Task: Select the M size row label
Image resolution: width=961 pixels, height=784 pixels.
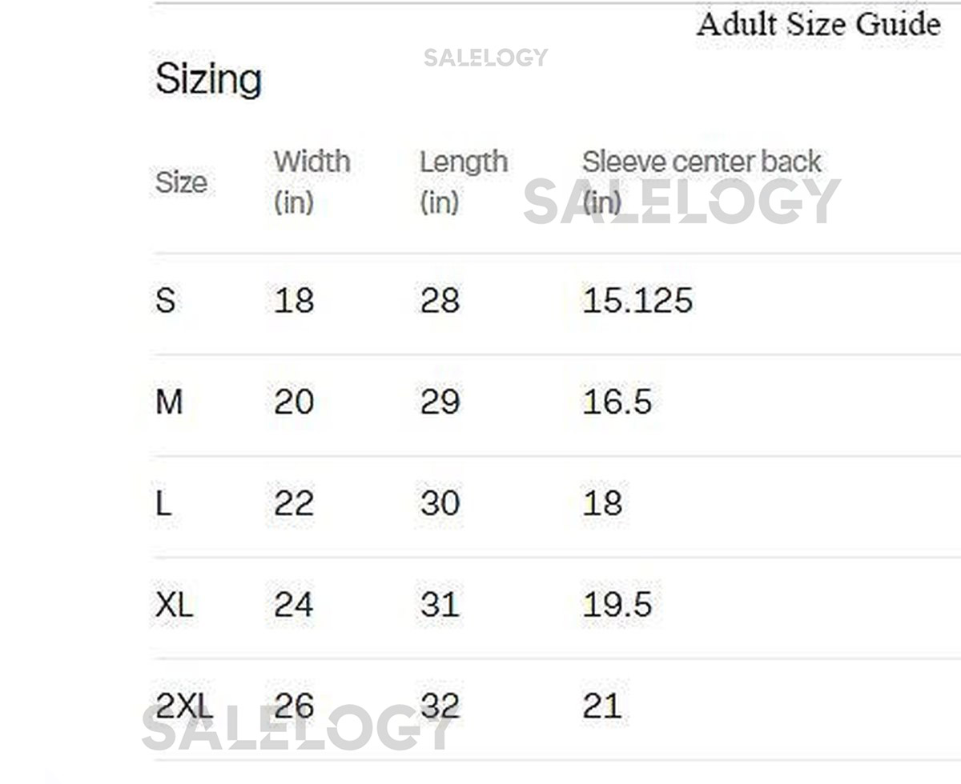Action: click(x=169, y=402)
